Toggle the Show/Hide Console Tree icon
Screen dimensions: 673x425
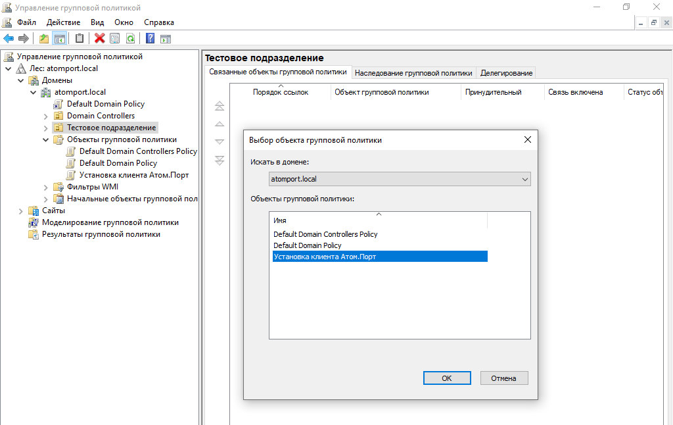pyautogui.click(x=59, y=39)
